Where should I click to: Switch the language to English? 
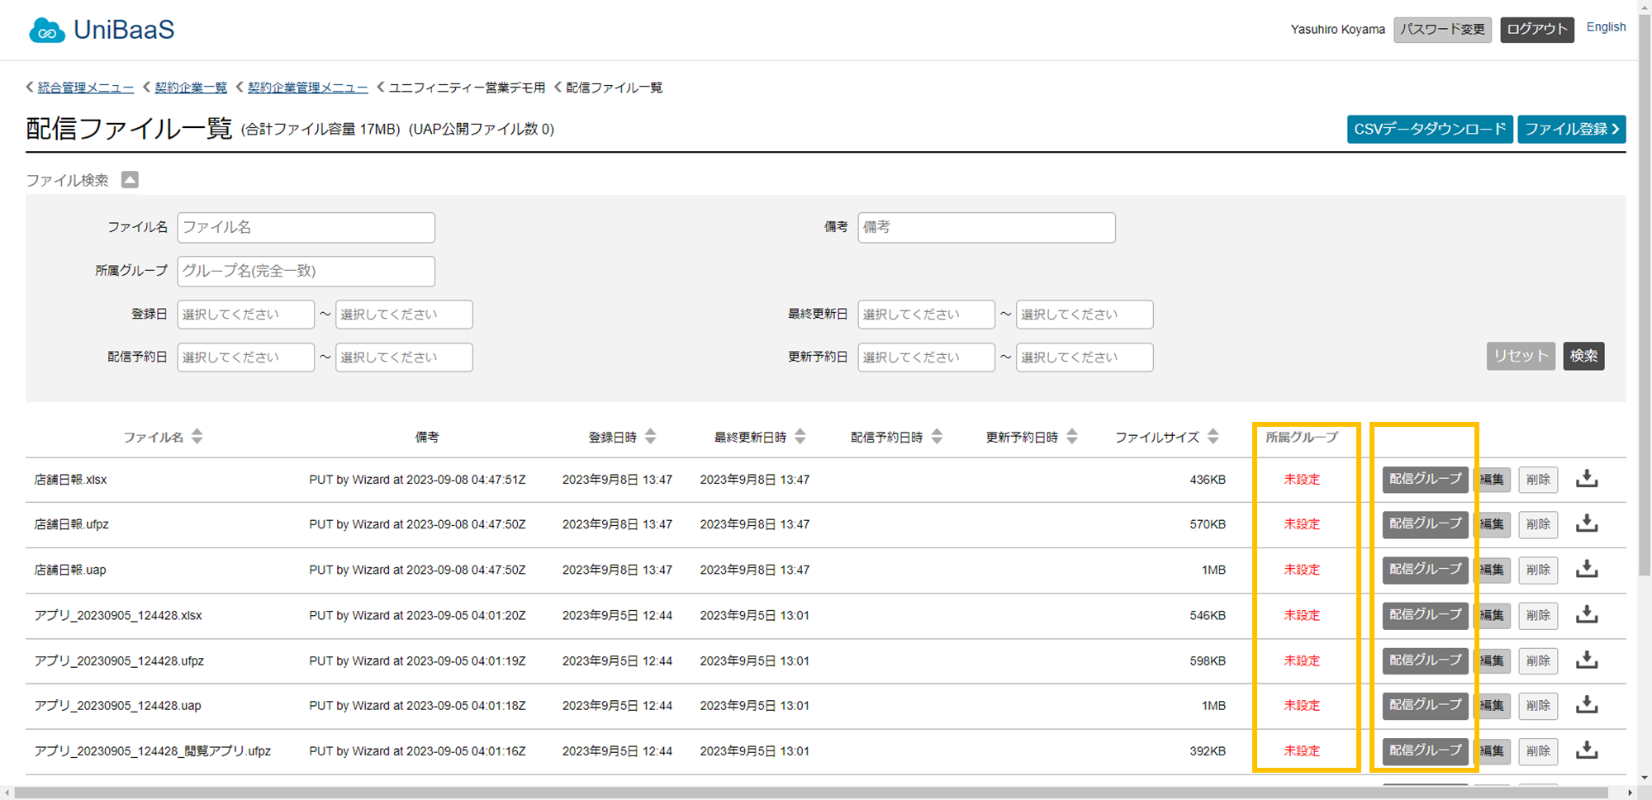click(x=1606, y=27)
